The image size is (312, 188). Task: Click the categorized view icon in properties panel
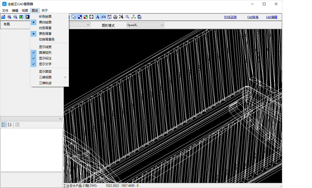(x=4, y=124)
